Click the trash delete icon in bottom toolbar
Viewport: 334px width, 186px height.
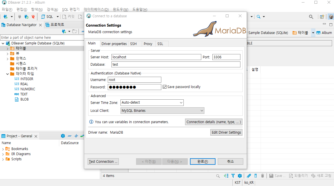click(263, 176)
